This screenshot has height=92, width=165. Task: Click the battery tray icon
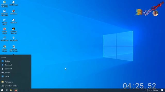[x=151, y=90]
